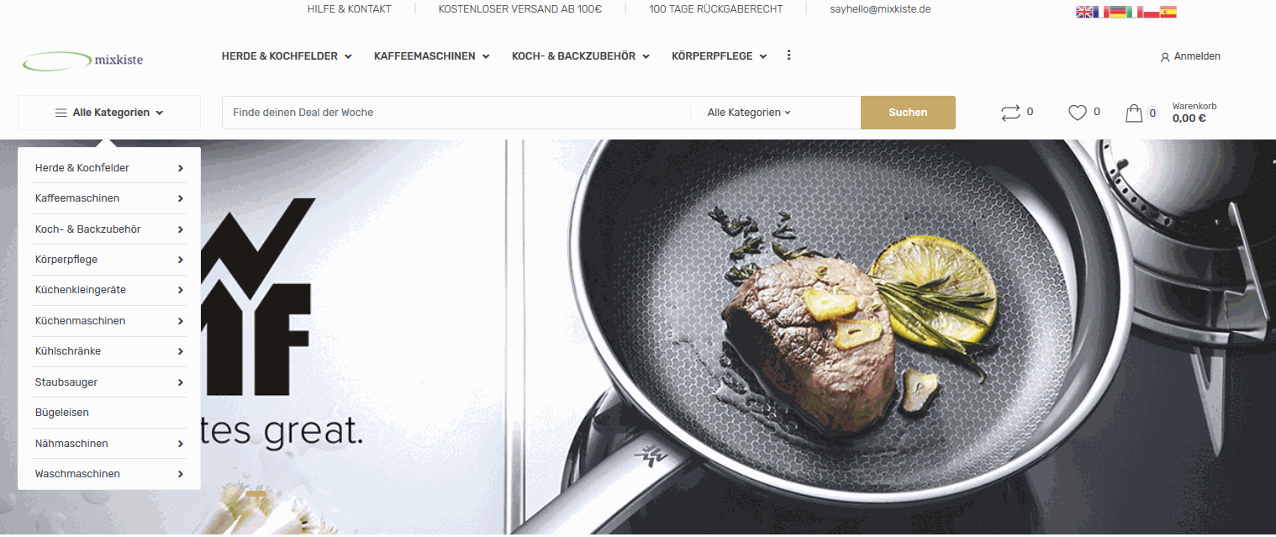Expand the Kaffeemaschinen top navigation menu
Screen dimensions: 1276x537
tap(431, 56)
